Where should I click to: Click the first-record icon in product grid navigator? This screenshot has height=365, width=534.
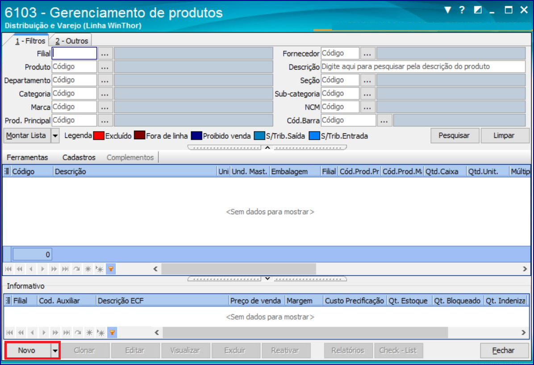coord(8,269)
